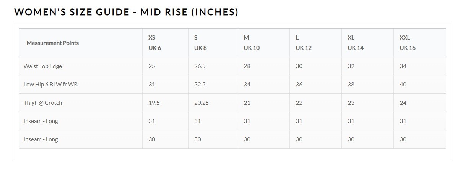Screen dimensions: 473x181
Task: Click the Waist Top Edge row label
Action: (42, 66)
